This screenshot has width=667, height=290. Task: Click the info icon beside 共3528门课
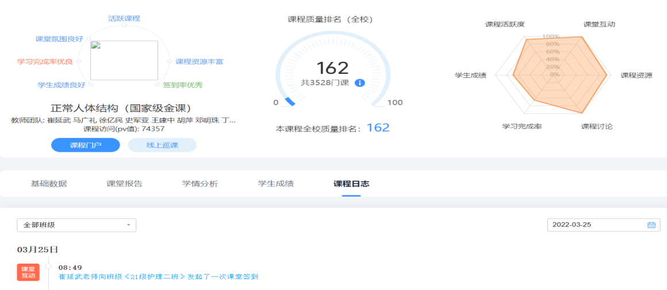pyautogui.click(x=360, y=83)
